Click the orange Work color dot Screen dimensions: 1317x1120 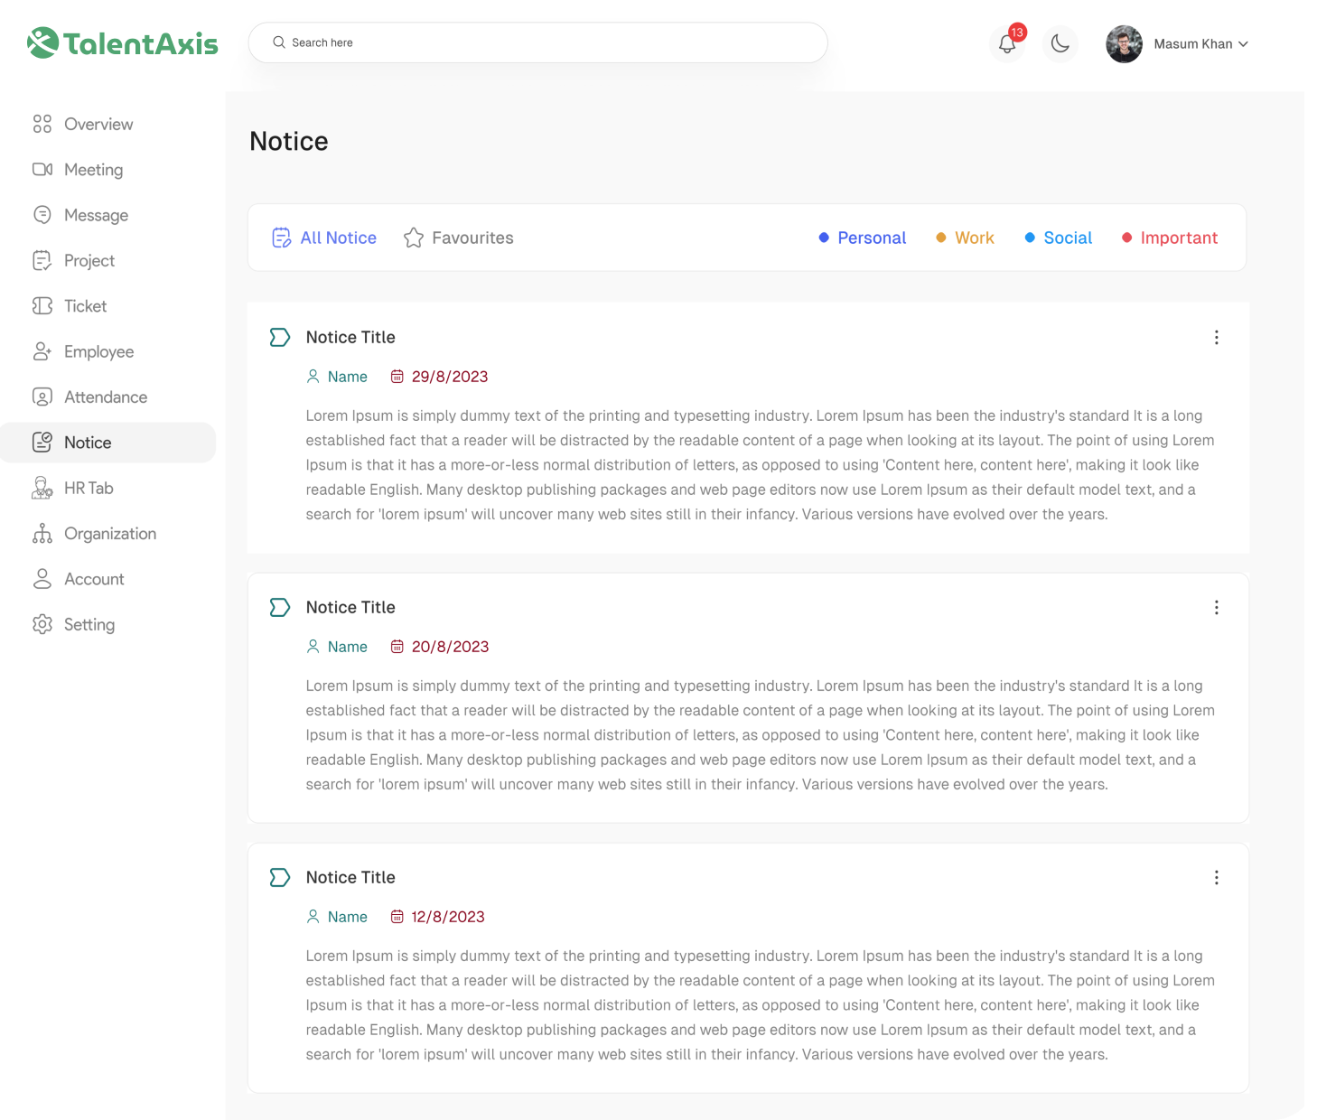941,238
